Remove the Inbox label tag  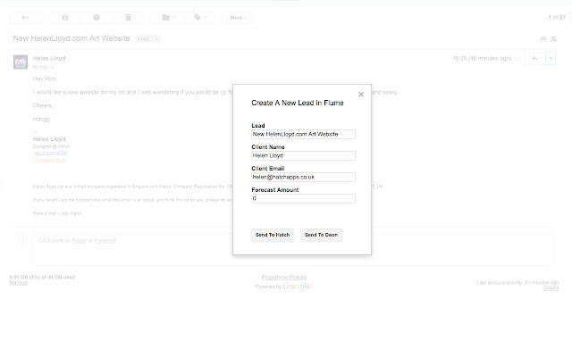click(x=156, y=39)
